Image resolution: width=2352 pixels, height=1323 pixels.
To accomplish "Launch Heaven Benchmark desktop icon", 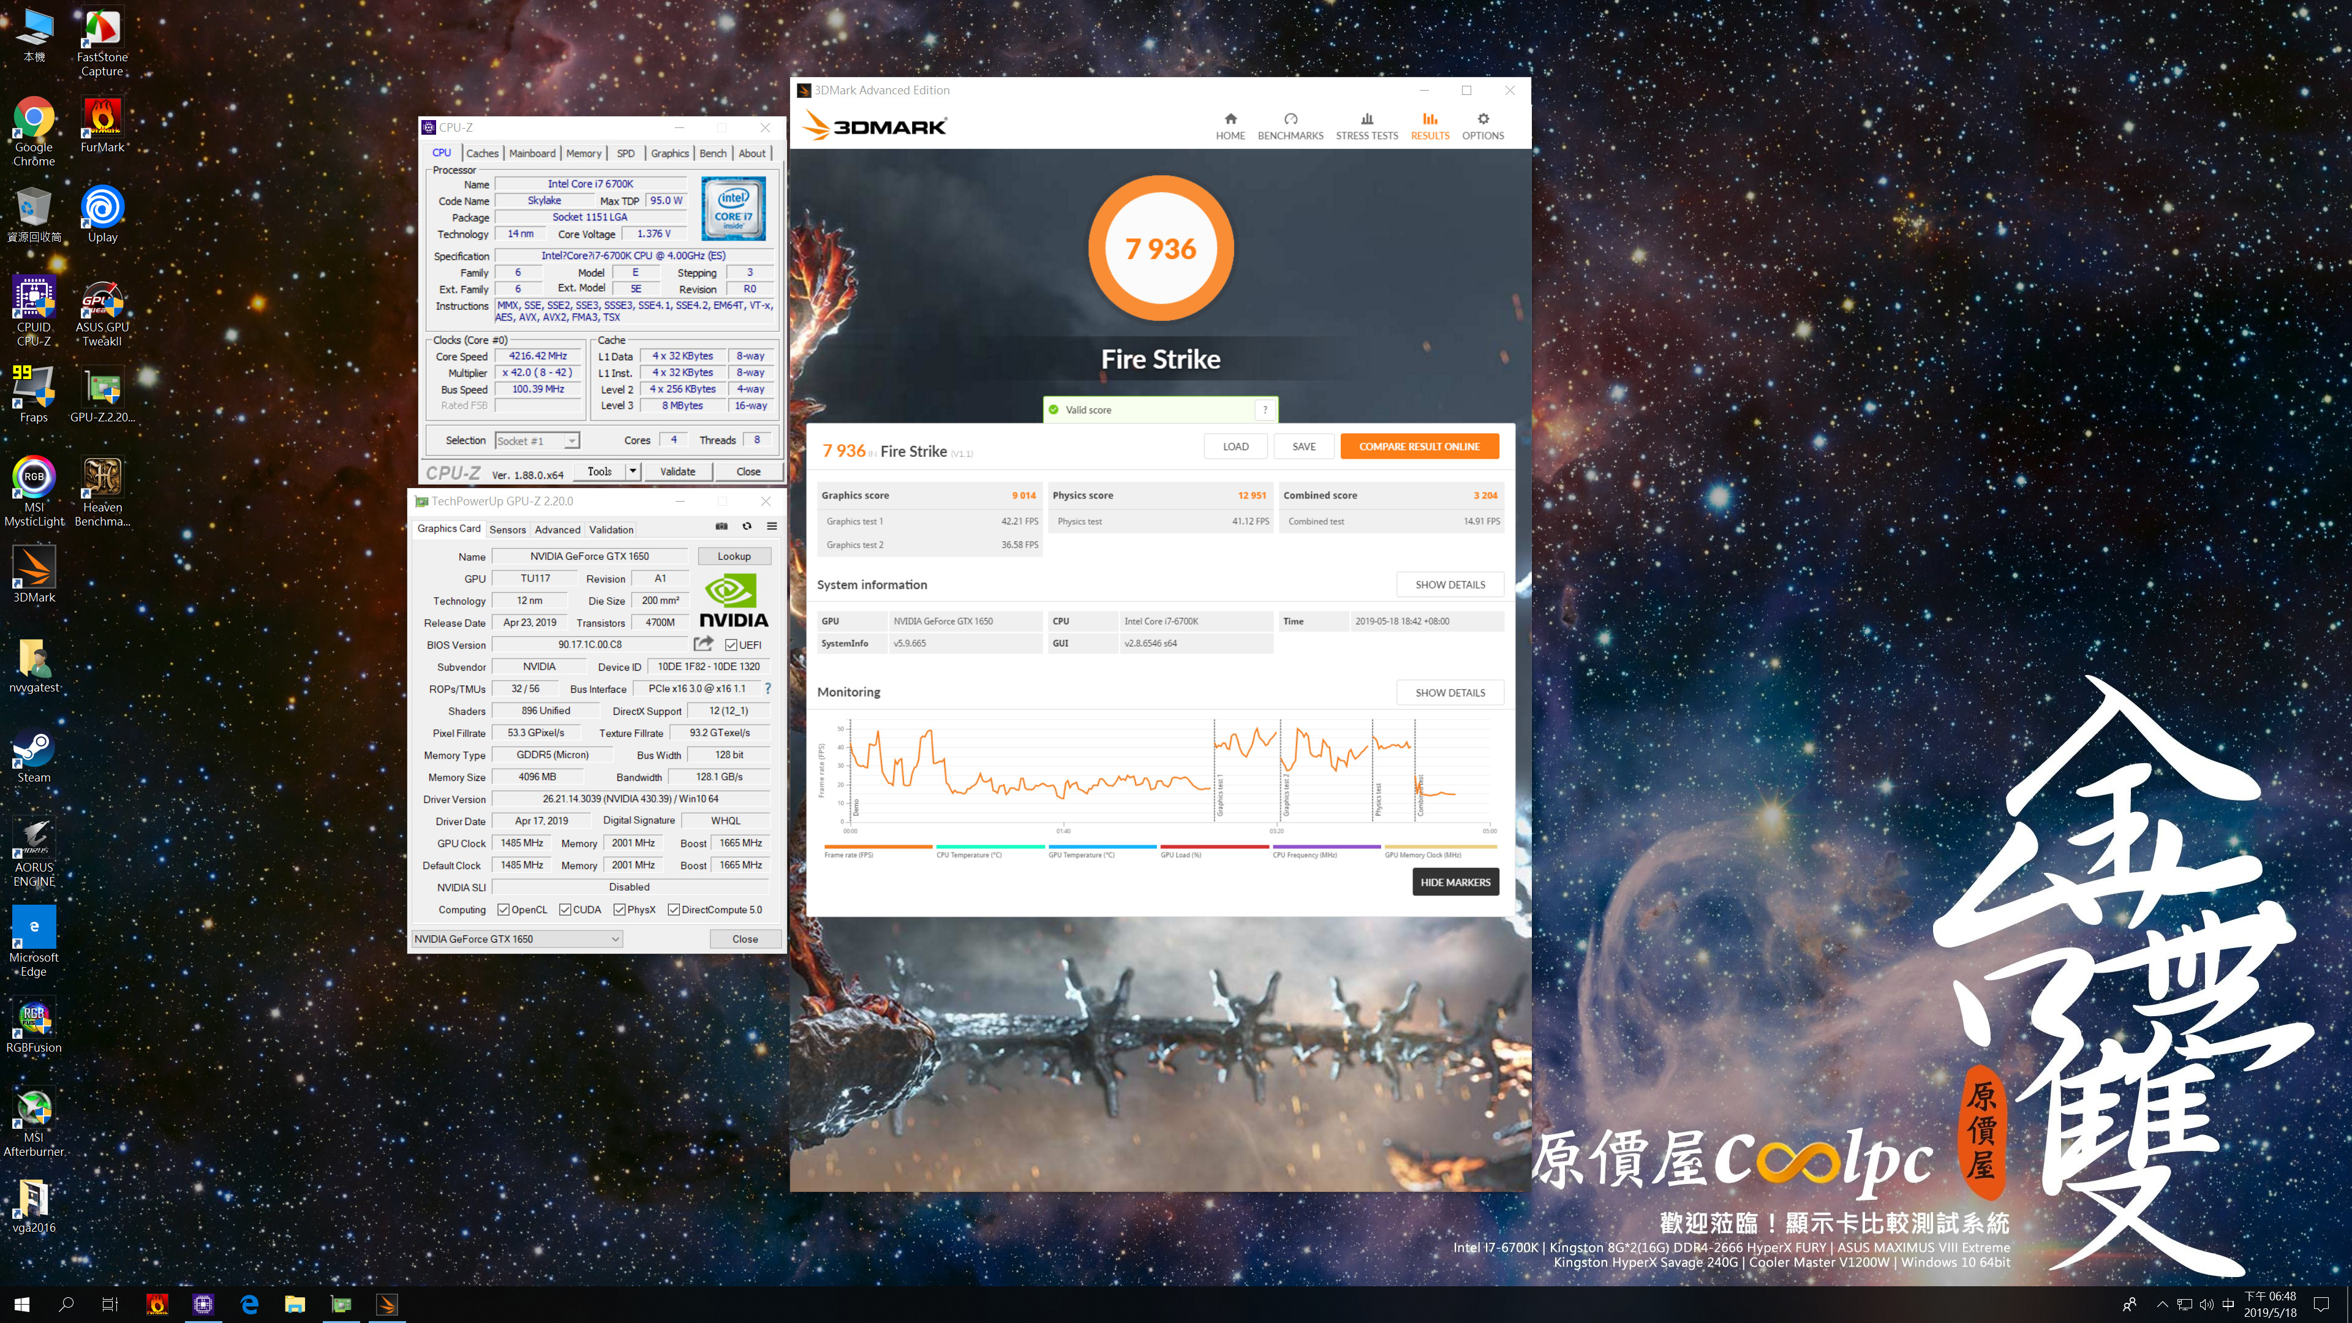I will (x=102, y=492).
